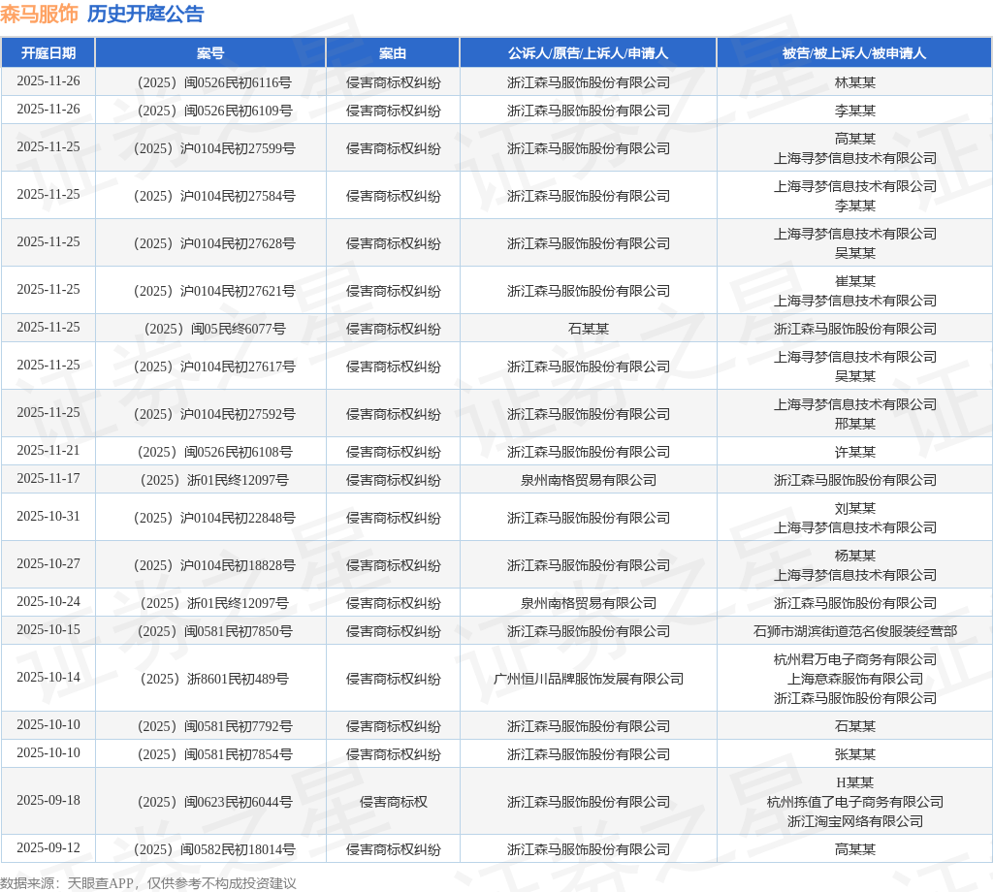
Task: Select the 案由 column header
Action: point(393,53)
